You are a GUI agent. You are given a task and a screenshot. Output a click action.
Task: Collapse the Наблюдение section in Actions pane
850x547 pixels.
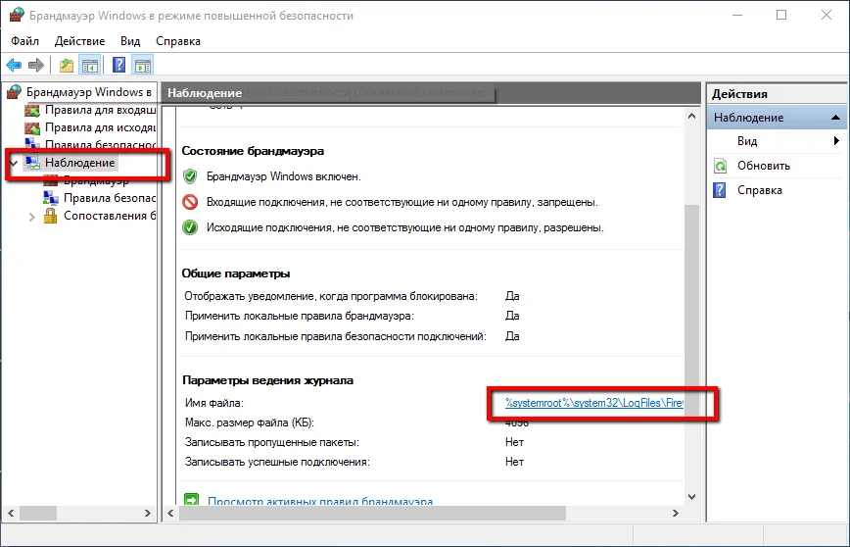pyautogui.click(x=836, y=118)
